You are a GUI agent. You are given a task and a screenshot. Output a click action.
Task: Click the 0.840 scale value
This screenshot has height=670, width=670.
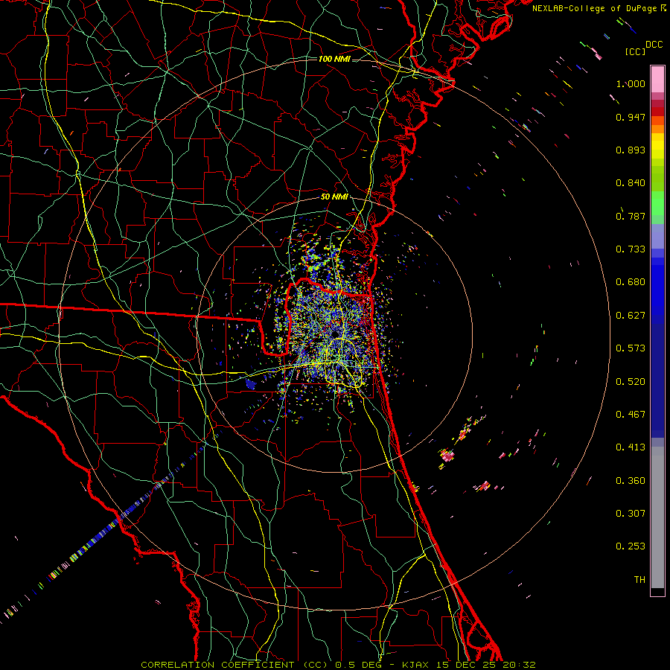631,183
